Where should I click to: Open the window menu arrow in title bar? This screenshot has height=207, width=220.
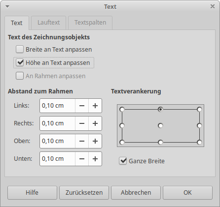point(7,6)
